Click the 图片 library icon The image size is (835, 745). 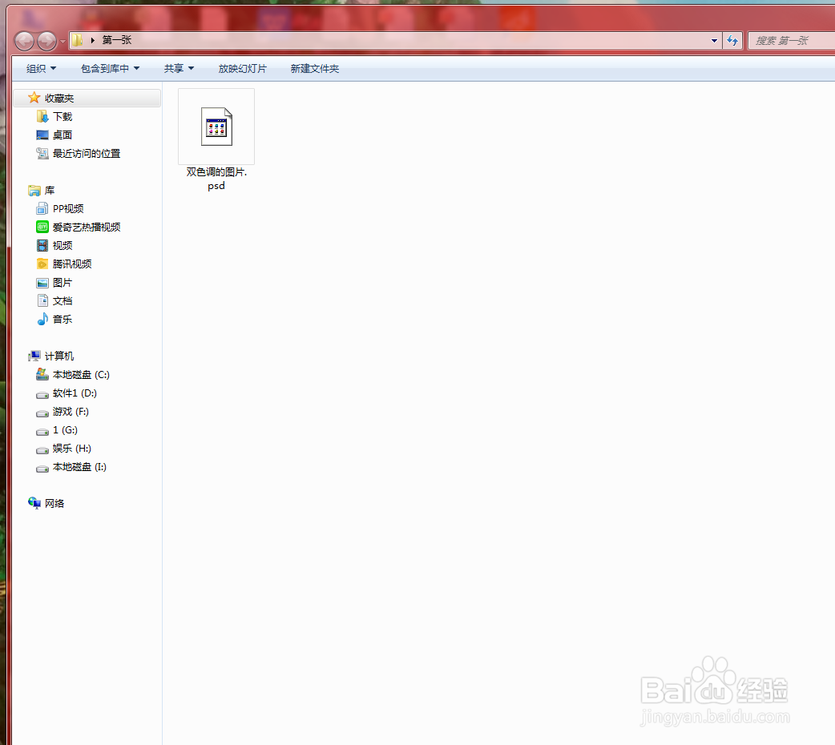[x=42, y=283]
